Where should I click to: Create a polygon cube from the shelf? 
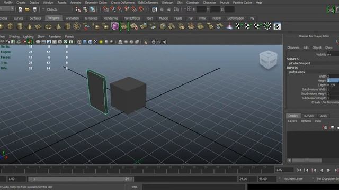[11, 26]
